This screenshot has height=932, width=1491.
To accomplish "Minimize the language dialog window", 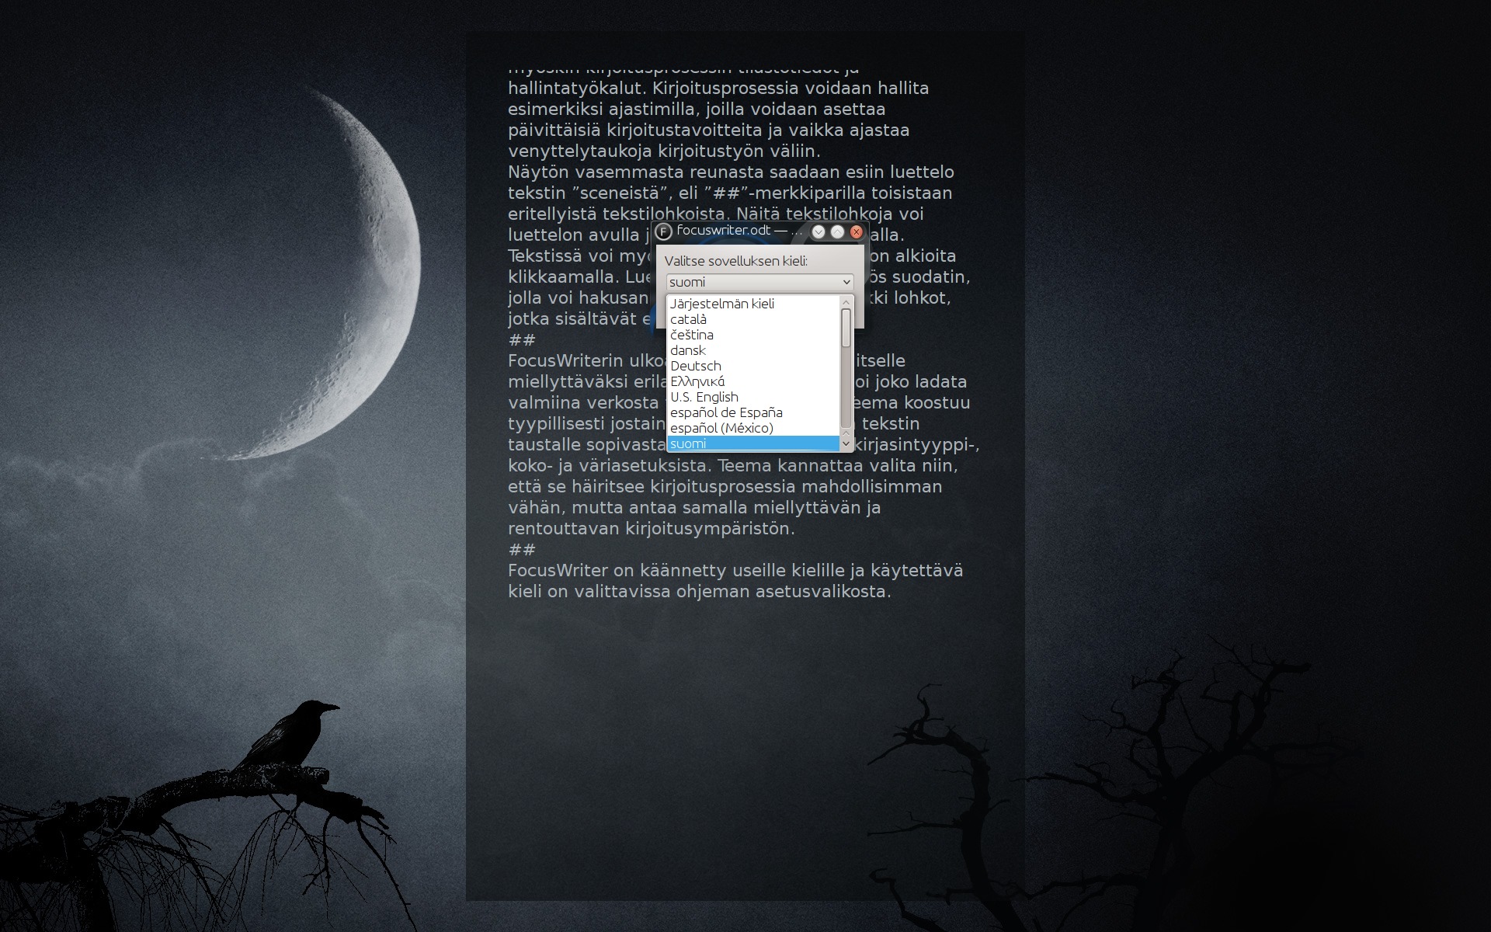I will tap(818, 231).
